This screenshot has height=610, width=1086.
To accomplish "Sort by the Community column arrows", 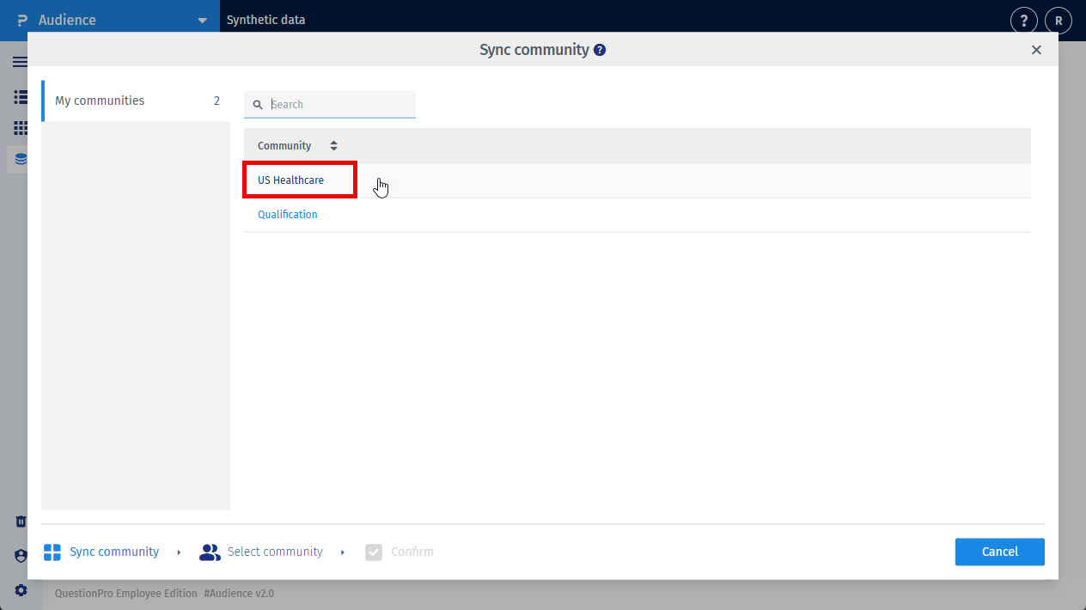I will tap(334, 146).
